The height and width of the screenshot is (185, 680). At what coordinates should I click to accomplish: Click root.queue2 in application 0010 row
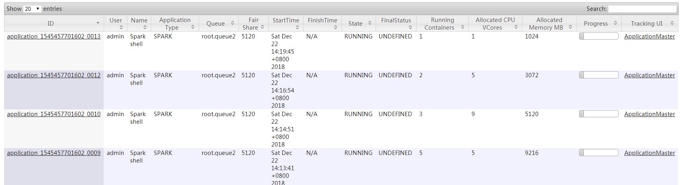pyautogui.click(x=218, y=114)
